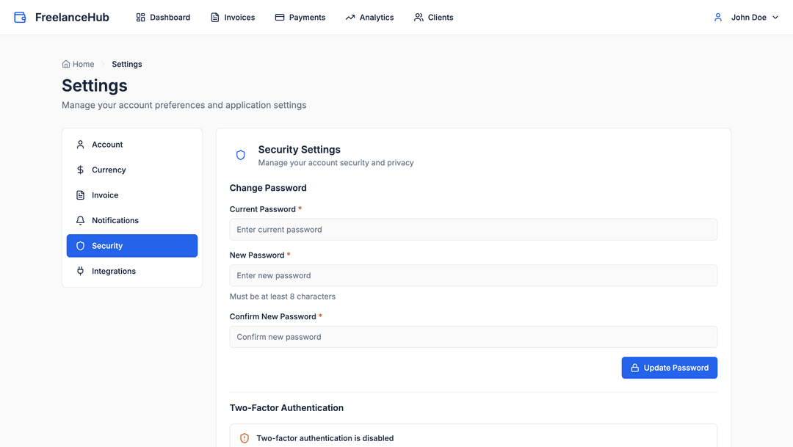
Task: Open the Clients page
Action: click(x=433, y=16)
